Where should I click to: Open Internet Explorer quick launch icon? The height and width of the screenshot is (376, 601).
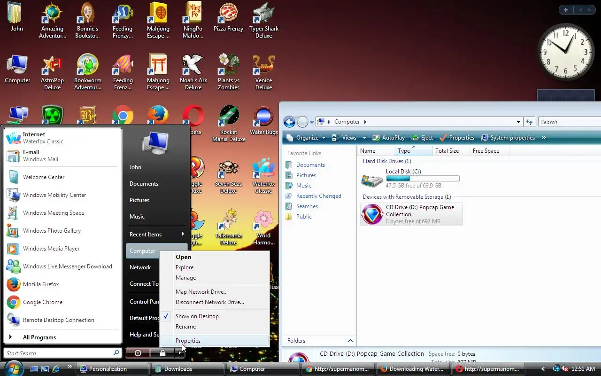pos(56,369)
